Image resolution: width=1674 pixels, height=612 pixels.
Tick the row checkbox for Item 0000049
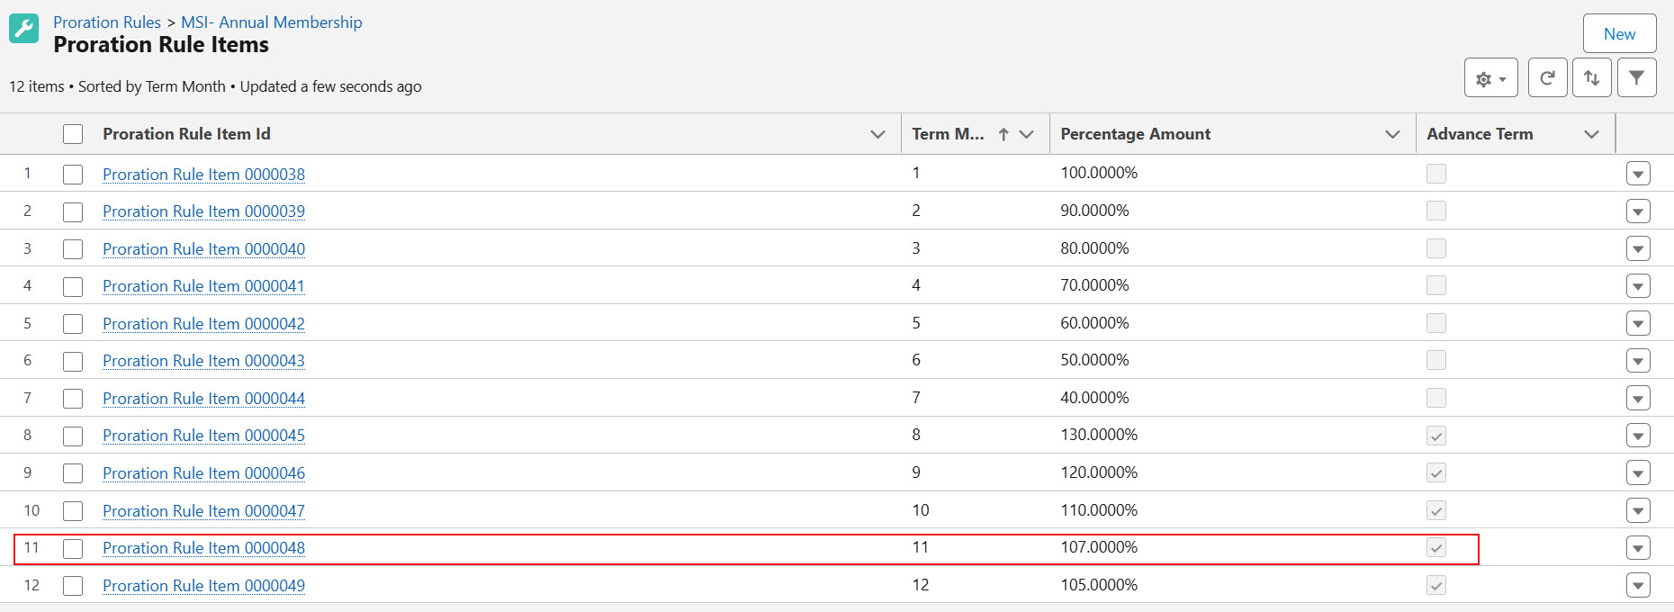(73, 586)
